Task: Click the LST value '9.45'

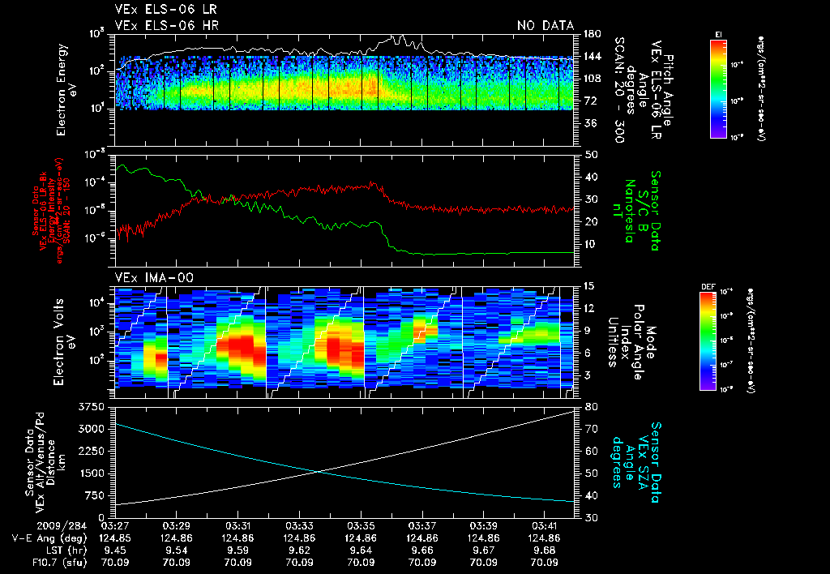Action: click(x=115, y=550)
